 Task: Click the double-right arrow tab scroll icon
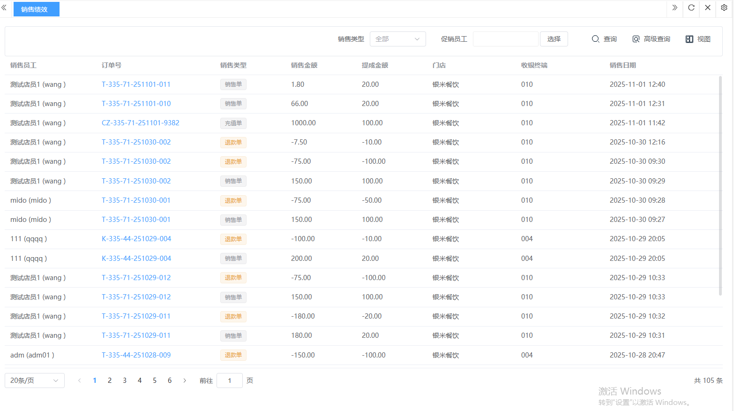tap(674, 8)
